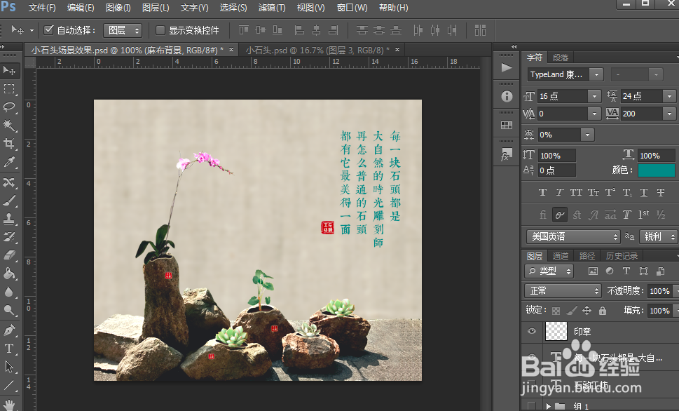Switch to the 历史记录 tab
Image resolution: width=679 pixels, height=411 pixels.
tap(622, 256)
